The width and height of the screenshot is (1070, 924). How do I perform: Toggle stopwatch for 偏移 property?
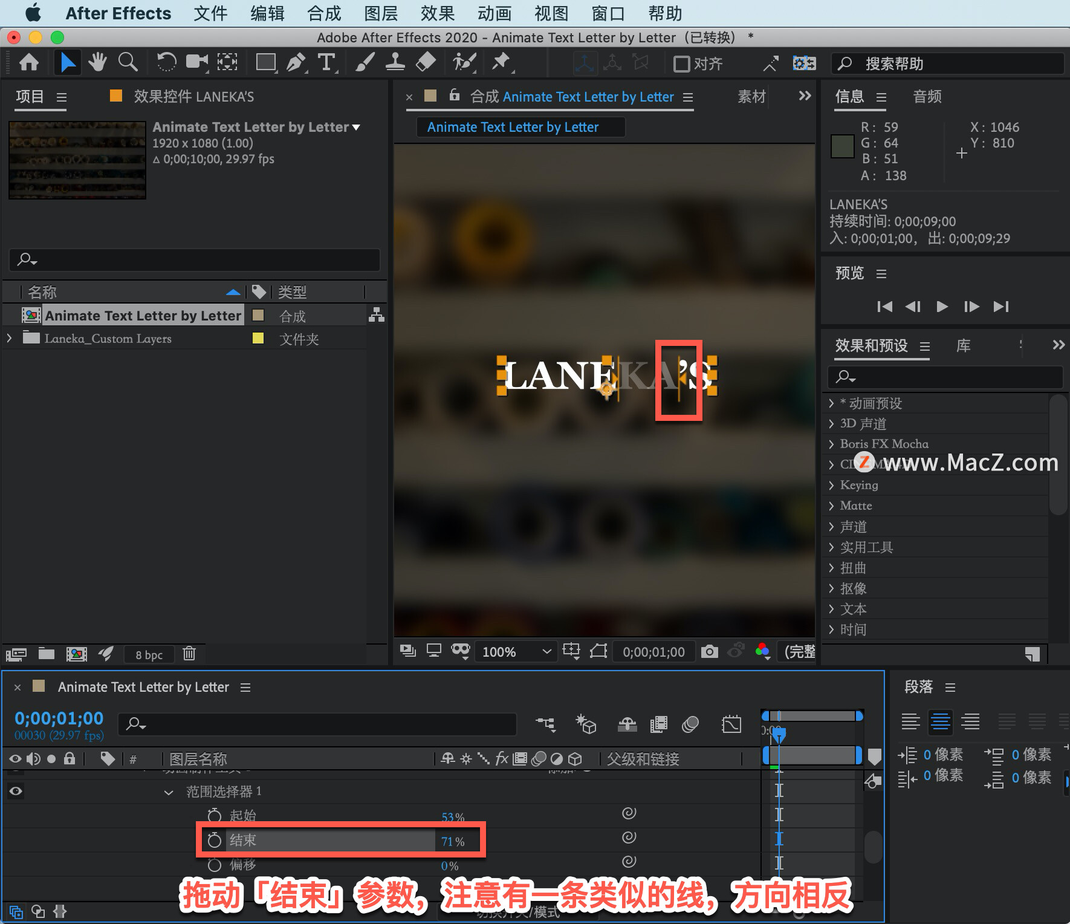(x=214, y=865)
